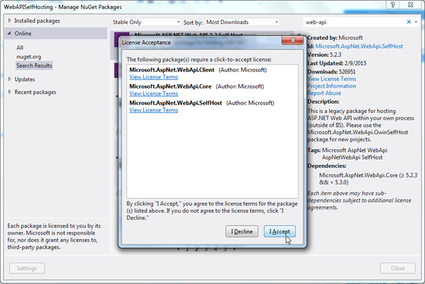Open View License Terms in details pane
The height and width of the screenshot is (284, 425).
pos(332,79)
